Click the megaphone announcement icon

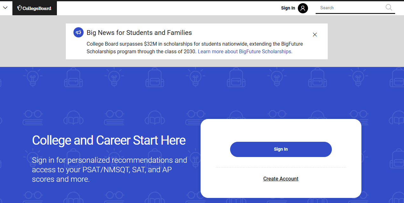pos(79,32)
